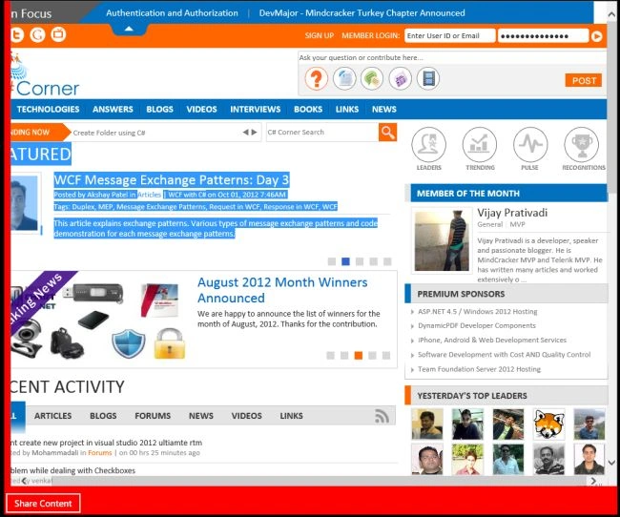This screenshot has width=620, height=517.
Task: Click the member login go arrow
Action: pyautogui.click(x=597, y=36)
